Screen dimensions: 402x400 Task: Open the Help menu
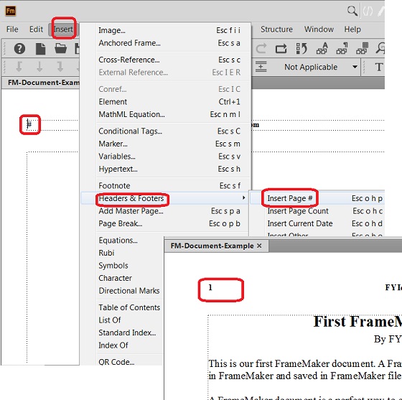coord(352,29)
